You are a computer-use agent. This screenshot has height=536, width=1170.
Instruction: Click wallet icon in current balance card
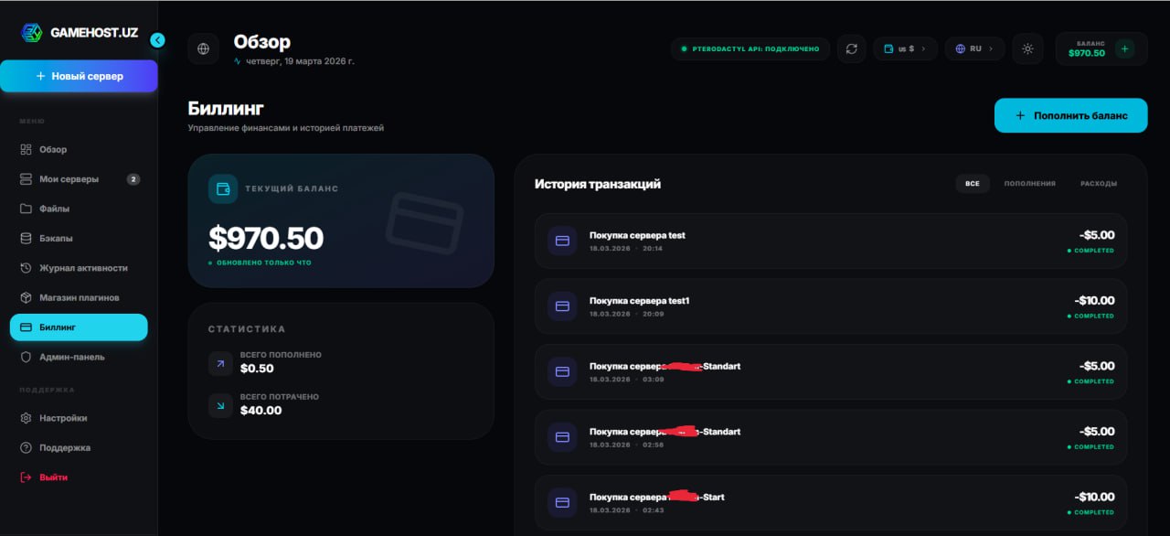(223, 188)
